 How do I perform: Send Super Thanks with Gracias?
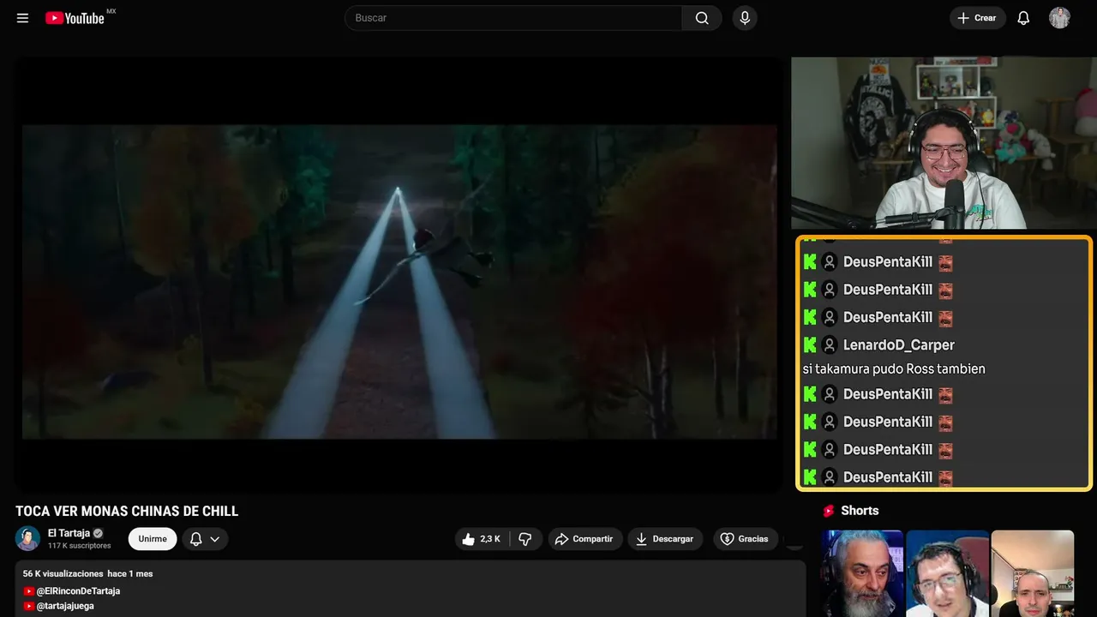click(x=745, y=539)
